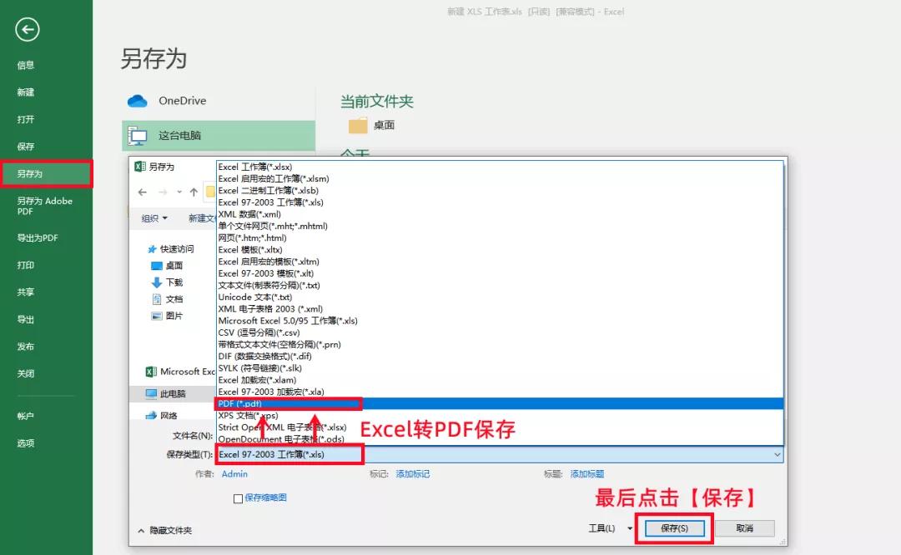
Task: Select 网络 in navigation pane
Action: point(162,415)
